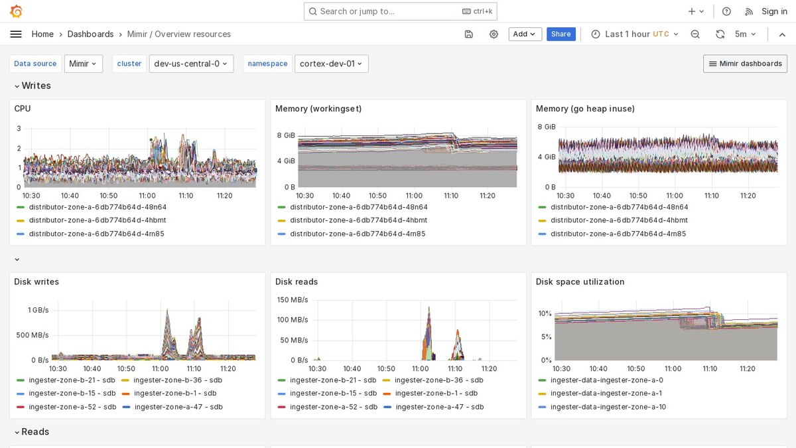Collapse the top toolbar with chevron
796x448 pixels.
coord(782,34)
